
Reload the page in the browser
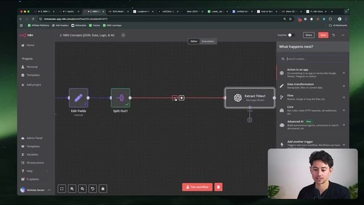[33, 19]
